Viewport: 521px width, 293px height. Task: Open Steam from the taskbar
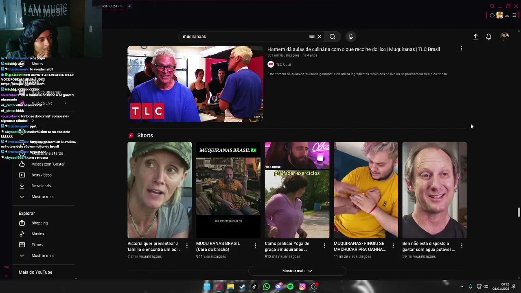[x=242, y=286]
